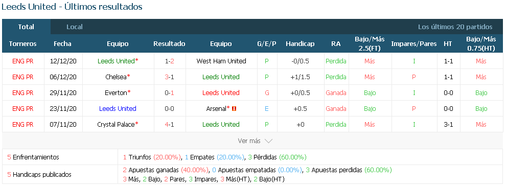
Task: Open the 1-2 result against West Ham
Action: point(169,61)
